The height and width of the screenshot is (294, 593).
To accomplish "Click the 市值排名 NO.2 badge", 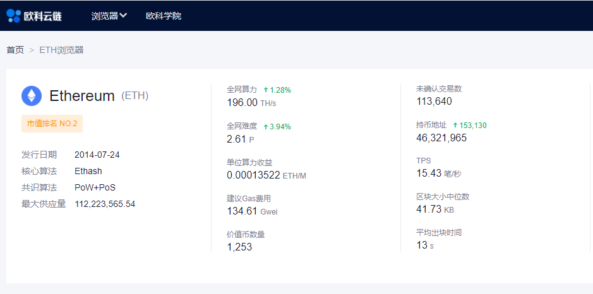I will click(x=52, y=124).
